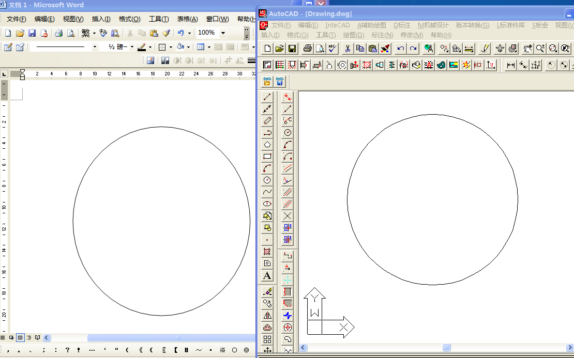Click AutoCAD's Save disk icon
The image size is (574, 358).
(x=292, y=48)
